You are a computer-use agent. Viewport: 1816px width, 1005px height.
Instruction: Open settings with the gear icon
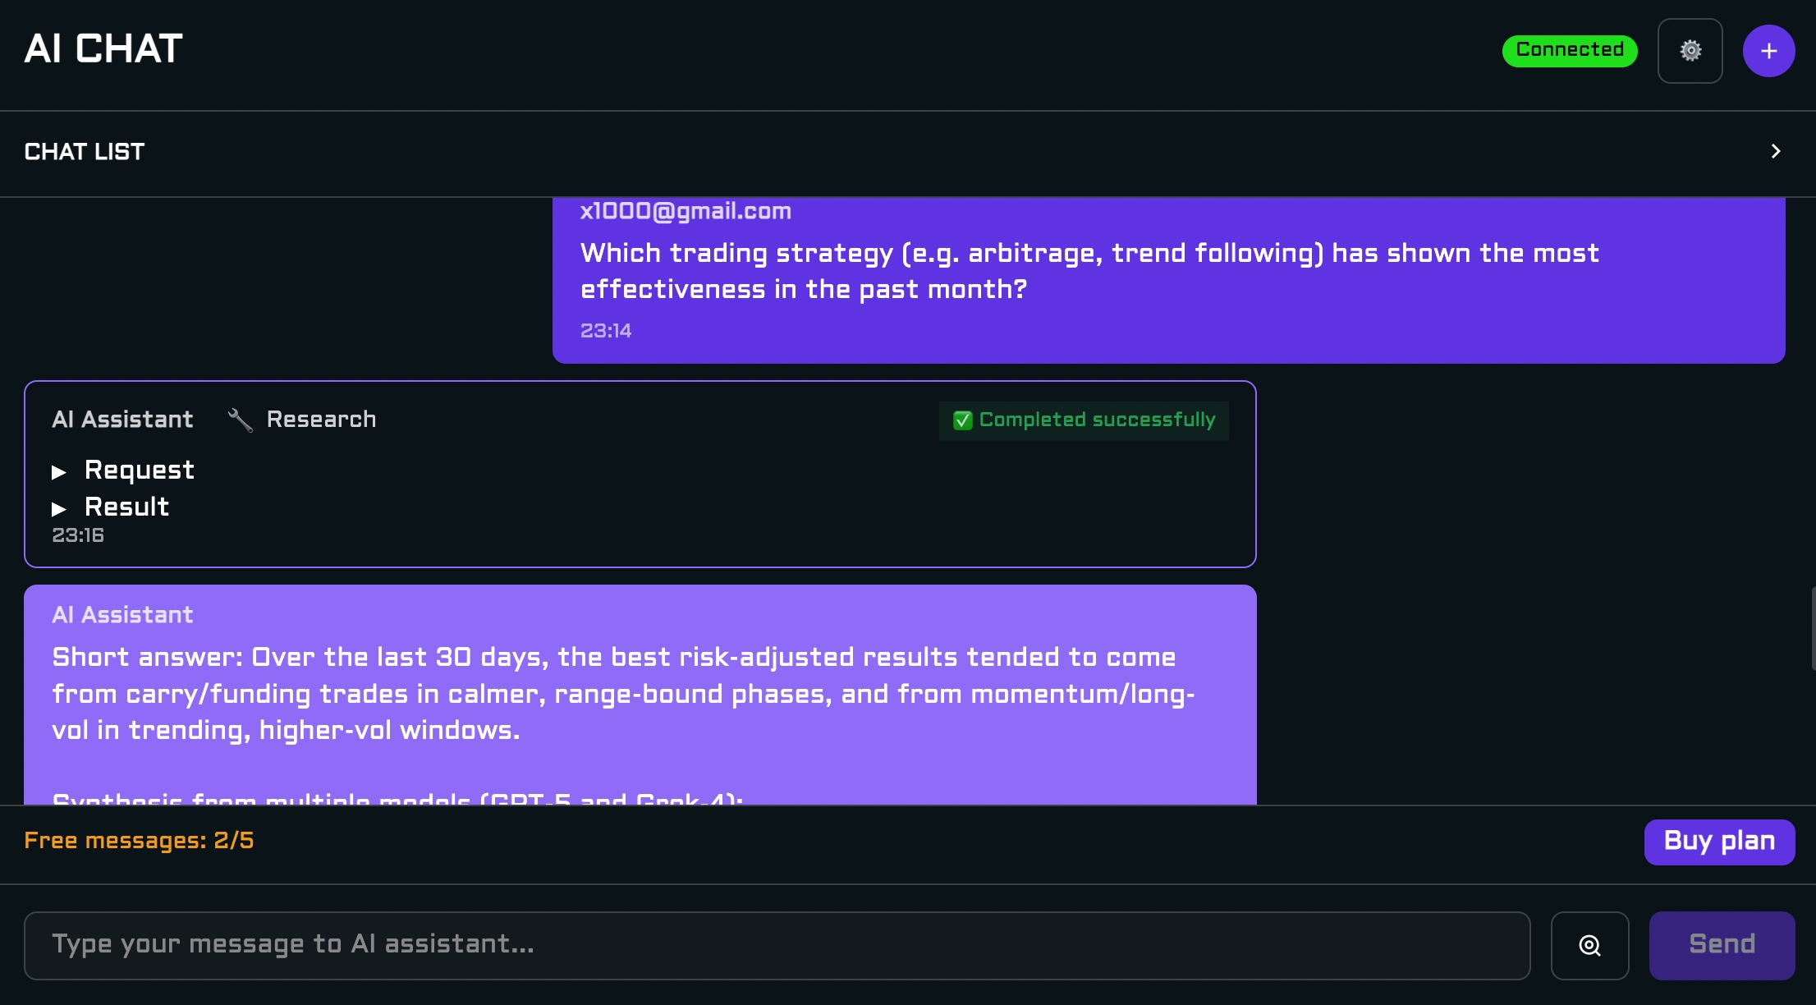tap(1690, 51)
